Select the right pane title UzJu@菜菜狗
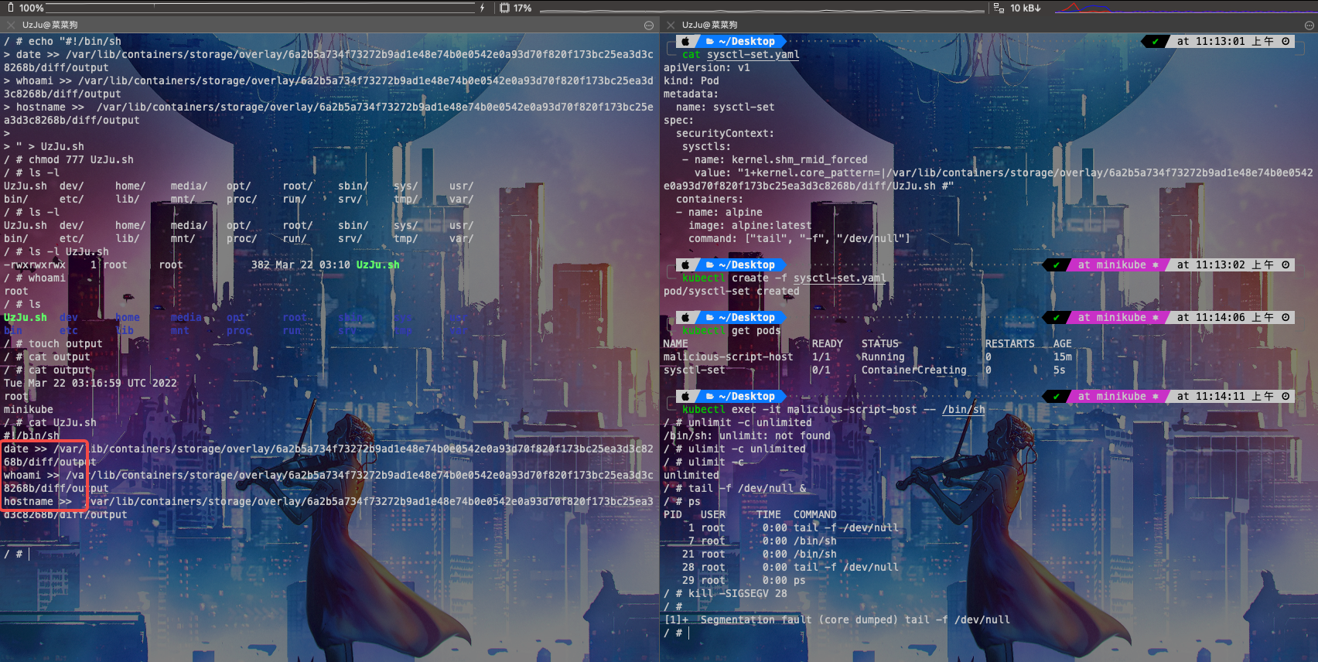Image resolution: width=1318 pixels, height=662 pixels. click(709, 25)
